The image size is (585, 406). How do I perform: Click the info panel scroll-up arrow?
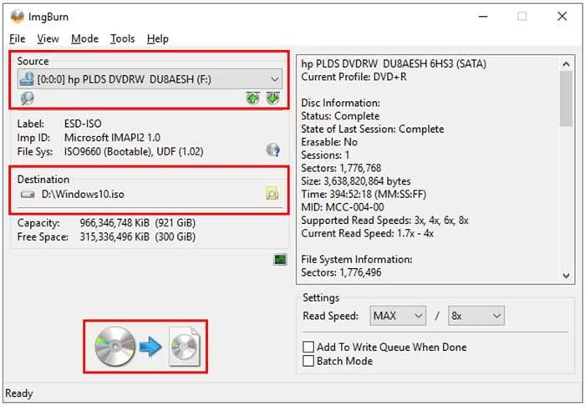click(566, 63)
